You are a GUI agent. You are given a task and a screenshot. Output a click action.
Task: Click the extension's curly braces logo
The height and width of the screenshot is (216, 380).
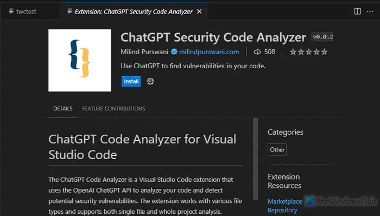point(79,61)
